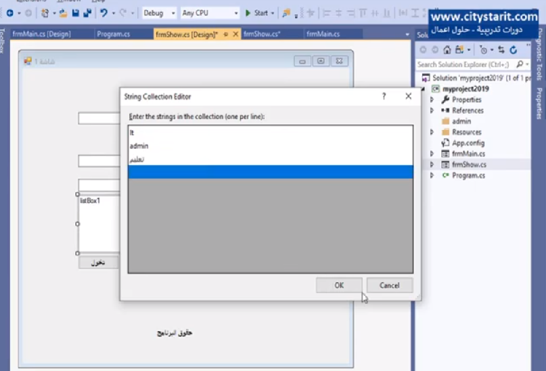The height and width of the screenshot is (371, 546).
Task: Open the Toolbox side tab
Action: (x=2, y=41)
